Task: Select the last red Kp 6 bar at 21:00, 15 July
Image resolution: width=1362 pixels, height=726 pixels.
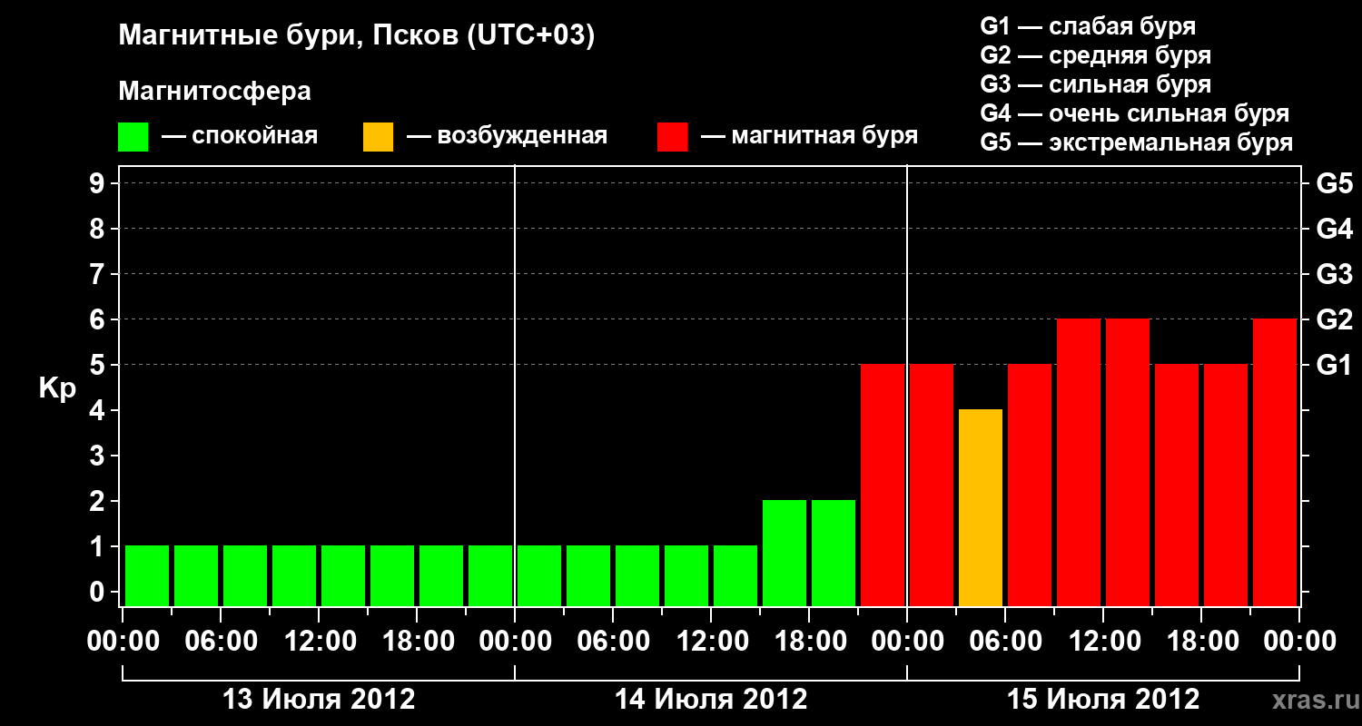Action: [x=1275, y=462]
